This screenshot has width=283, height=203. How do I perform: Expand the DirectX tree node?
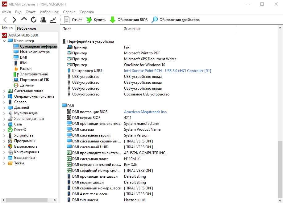click(4, 130)
